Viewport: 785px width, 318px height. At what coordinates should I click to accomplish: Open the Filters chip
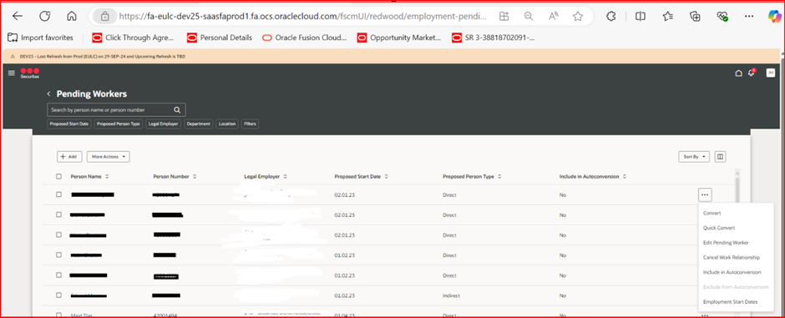coord(250,124)
